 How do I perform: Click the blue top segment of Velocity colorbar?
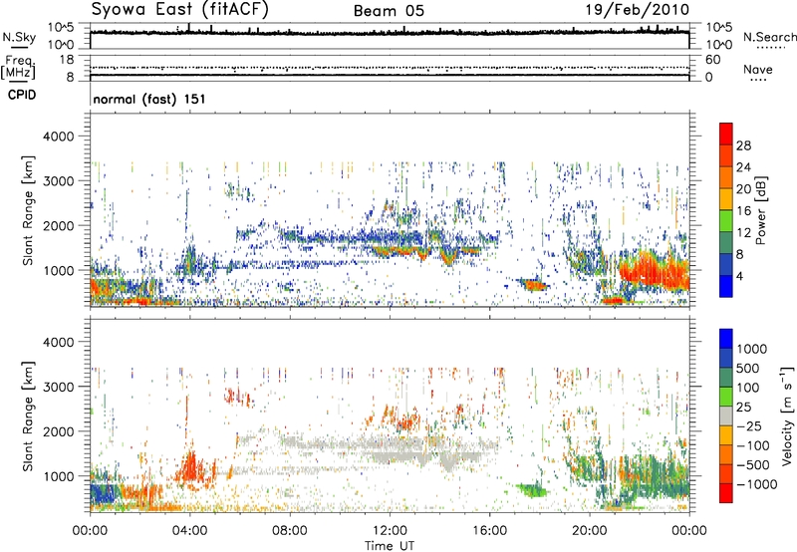pos(726,339)
